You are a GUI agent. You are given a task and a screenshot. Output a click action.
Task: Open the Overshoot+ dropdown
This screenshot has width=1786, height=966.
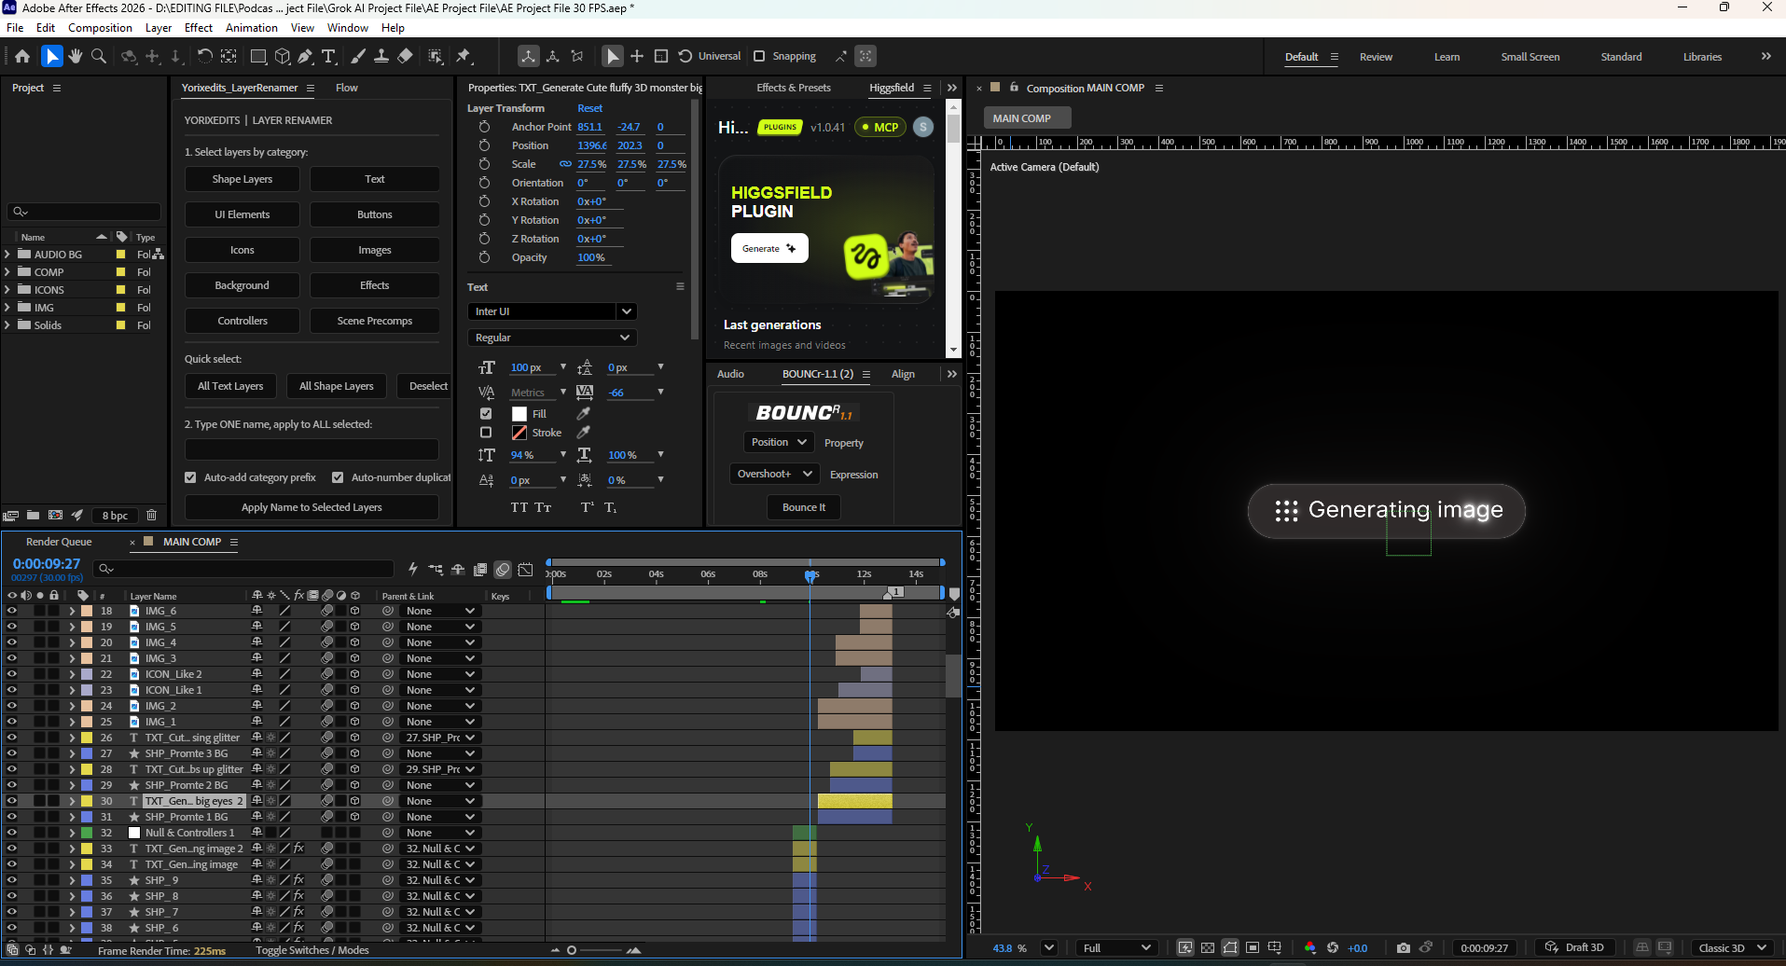(774, 474)
